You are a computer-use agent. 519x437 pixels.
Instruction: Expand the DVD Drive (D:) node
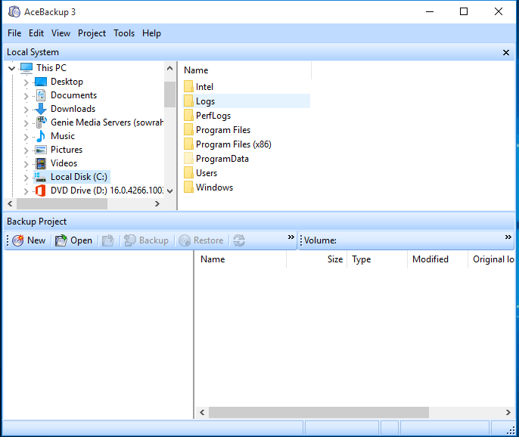tap(26, 191)
